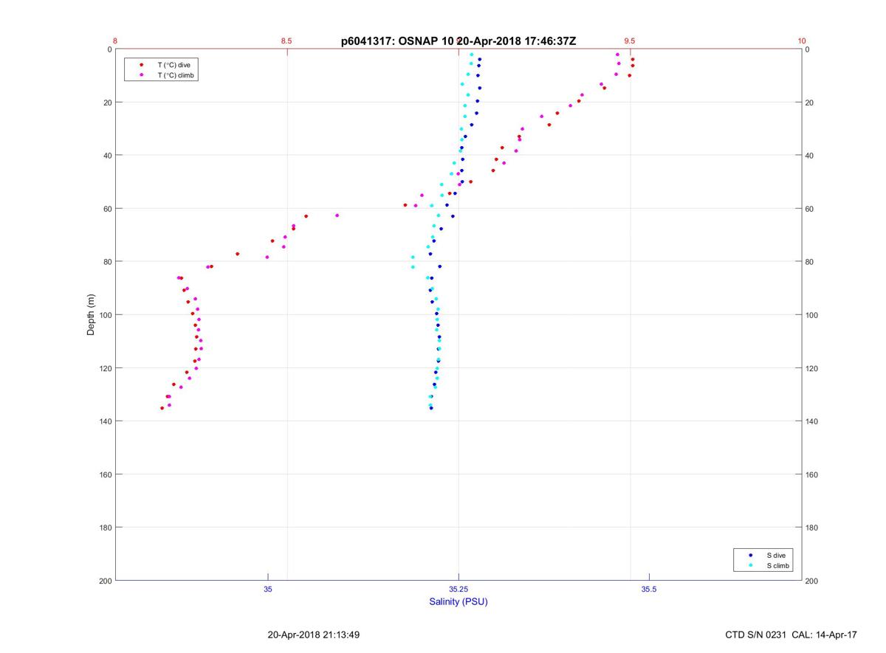
Task: Click the 'Salinity (PSU)' axis label
Action: point(459,601)
